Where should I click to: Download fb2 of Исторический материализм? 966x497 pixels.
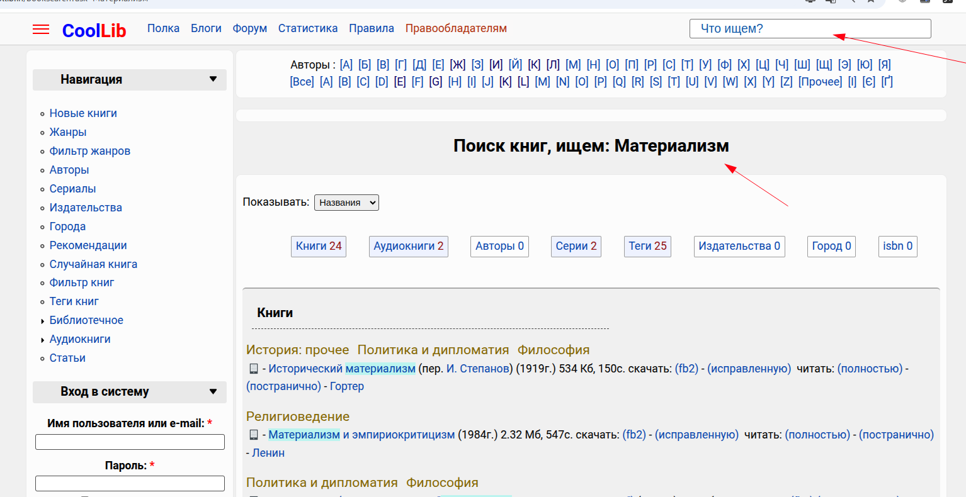point(686,369)
